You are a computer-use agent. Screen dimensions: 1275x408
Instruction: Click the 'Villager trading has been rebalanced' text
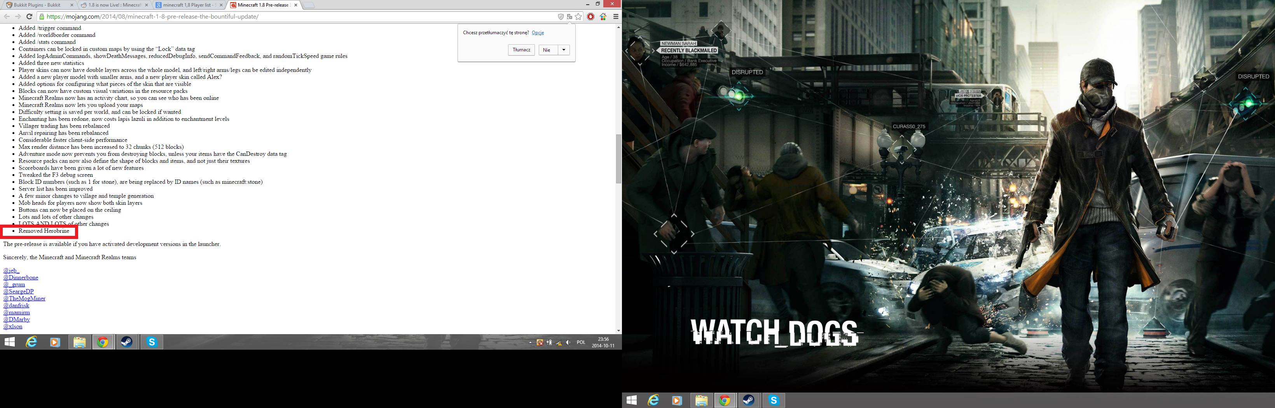click(64, 126)
